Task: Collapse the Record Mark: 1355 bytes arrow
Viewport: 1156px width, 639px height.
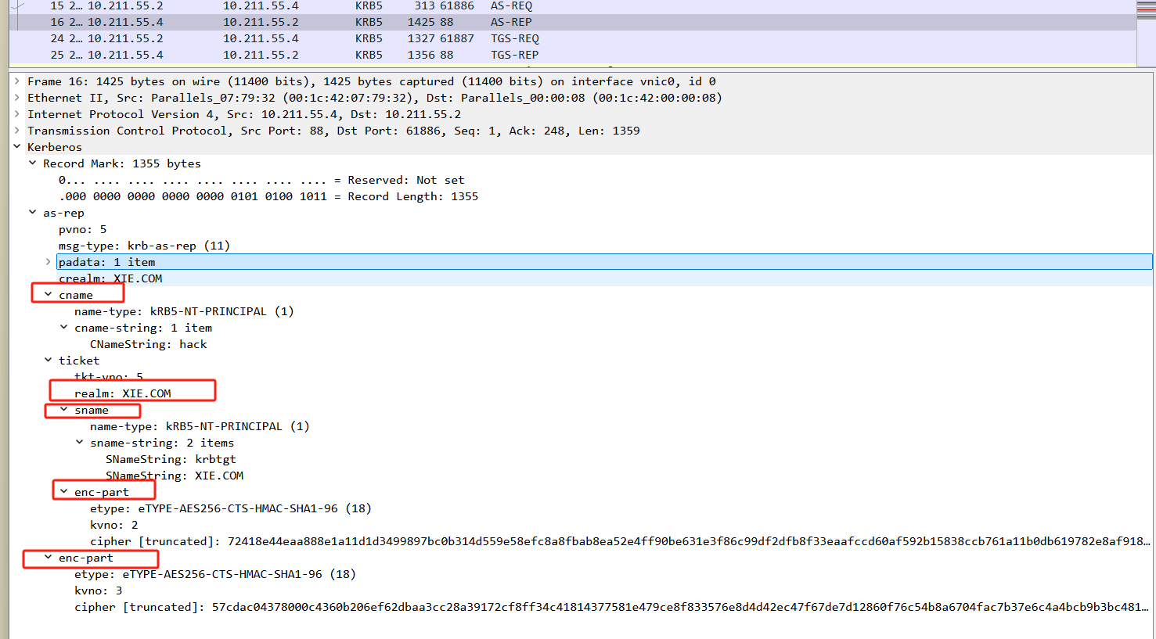Action: 32,163
